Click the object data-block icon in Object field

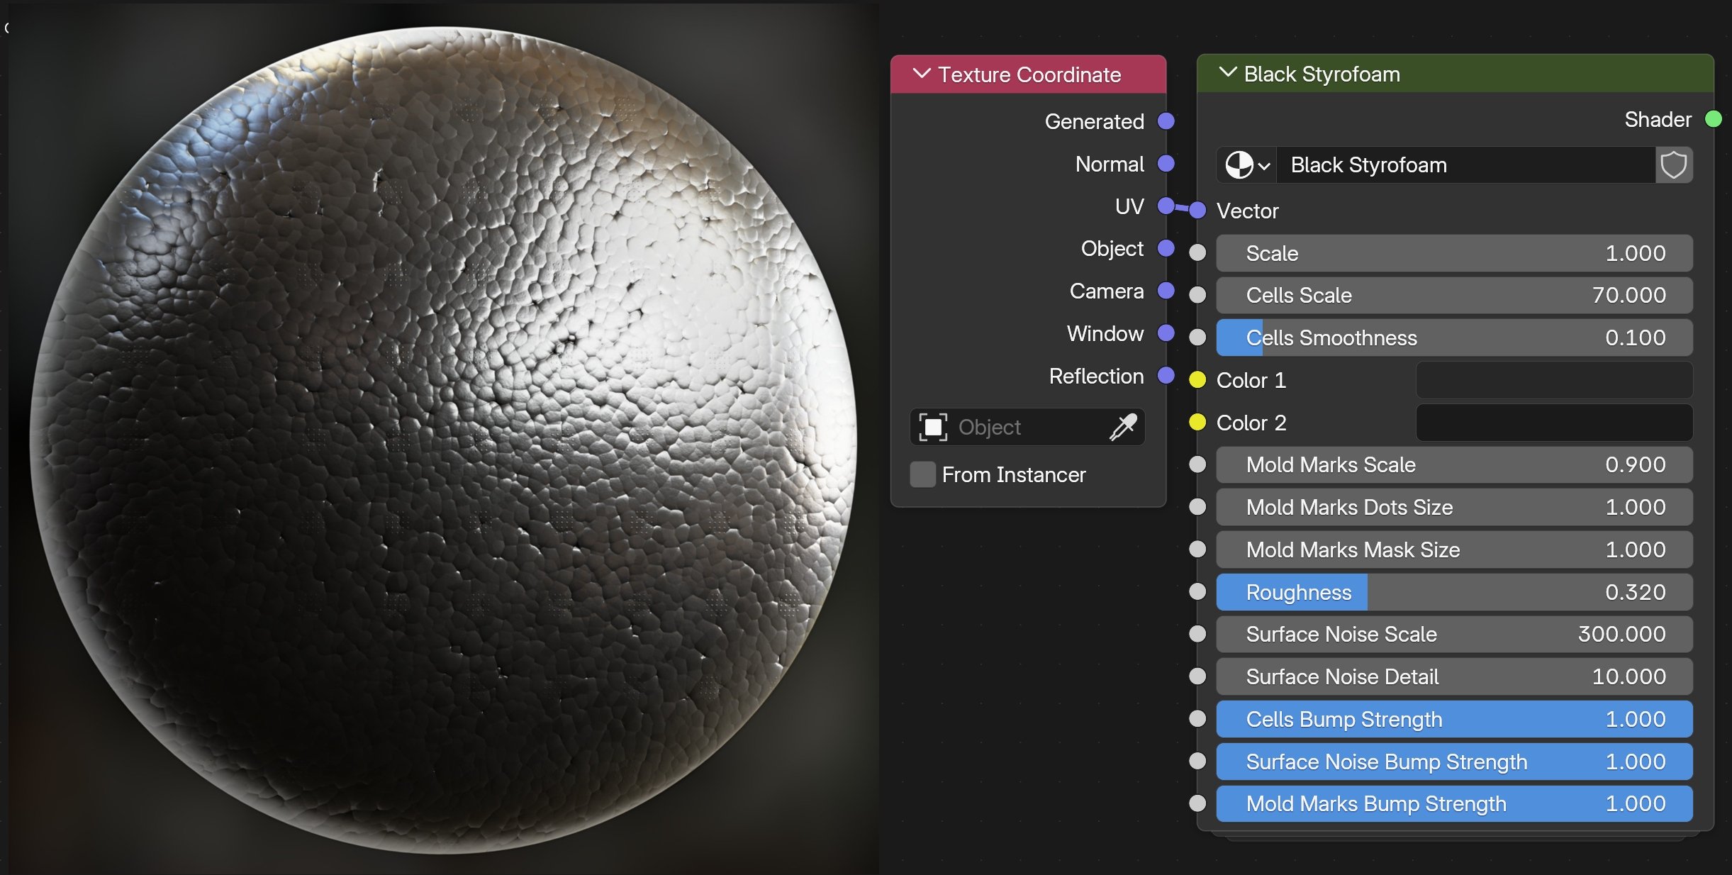point(933,427)
